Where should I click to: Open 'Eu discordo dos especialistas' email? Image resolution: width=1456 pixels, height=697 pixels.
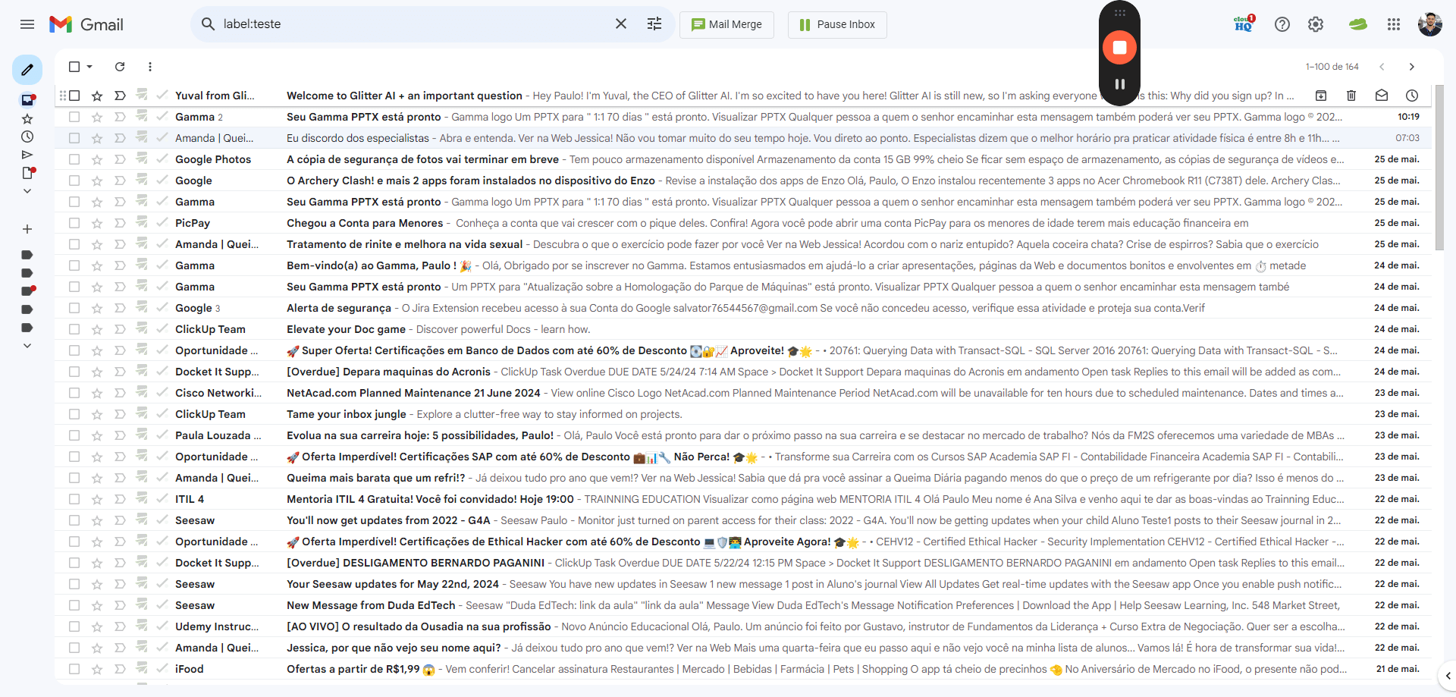(x=743, y=138)
